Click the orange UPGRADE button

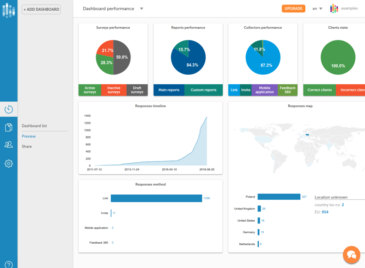point(293,9)
